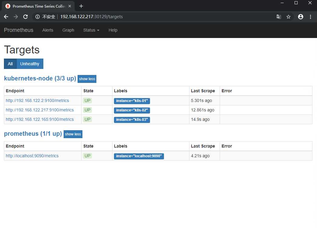This screenshot has width=317, height=228.
Task: Click the UP state for k8s-03 row
Action: pos(88,120)
